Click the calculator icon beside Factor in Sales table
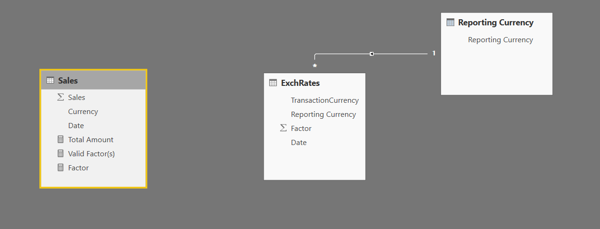The image size is (600, 229). (60, 168)
